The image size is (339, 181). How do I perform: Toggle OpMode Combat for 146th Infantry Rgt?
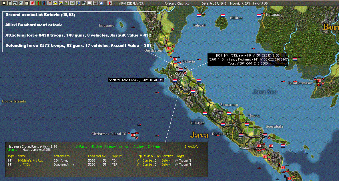148,160
